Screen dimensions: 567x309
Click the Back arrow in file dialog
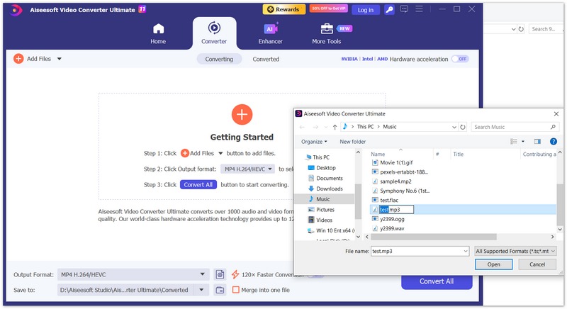click(303, 127)
